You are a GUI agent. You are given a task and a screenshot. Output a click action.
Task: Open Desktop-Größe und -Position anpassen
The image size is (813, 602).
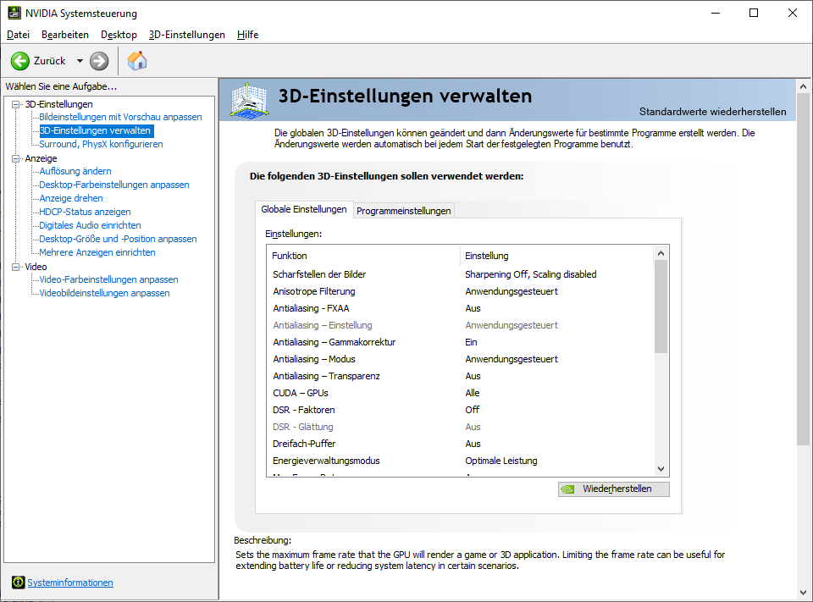coord(119,239)
